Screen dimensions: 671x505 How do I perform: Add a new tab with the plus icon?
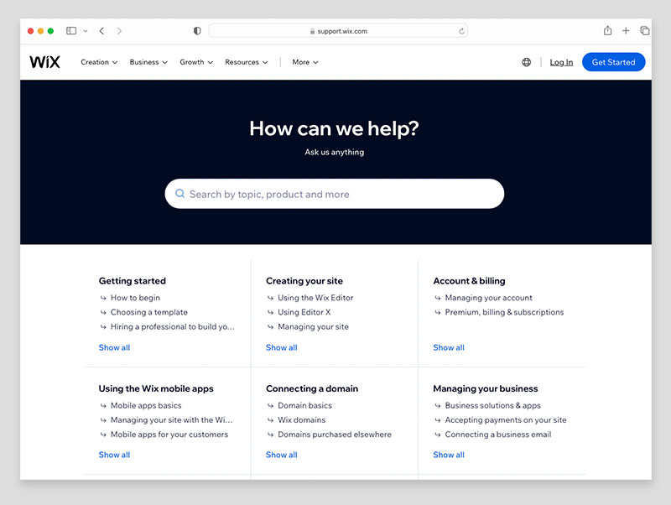coord(626,31)
